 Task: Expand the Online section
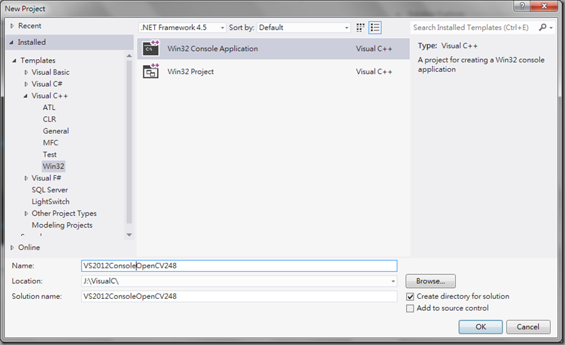(x=12, y=248)
